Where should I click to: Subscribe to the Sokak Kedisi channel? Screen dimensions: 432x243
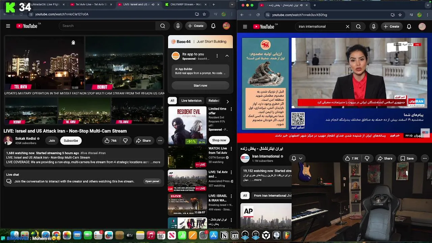tap(71, 141)
